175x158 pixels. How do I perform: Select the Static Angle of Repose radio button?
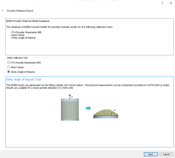click(x=8, y=72)
